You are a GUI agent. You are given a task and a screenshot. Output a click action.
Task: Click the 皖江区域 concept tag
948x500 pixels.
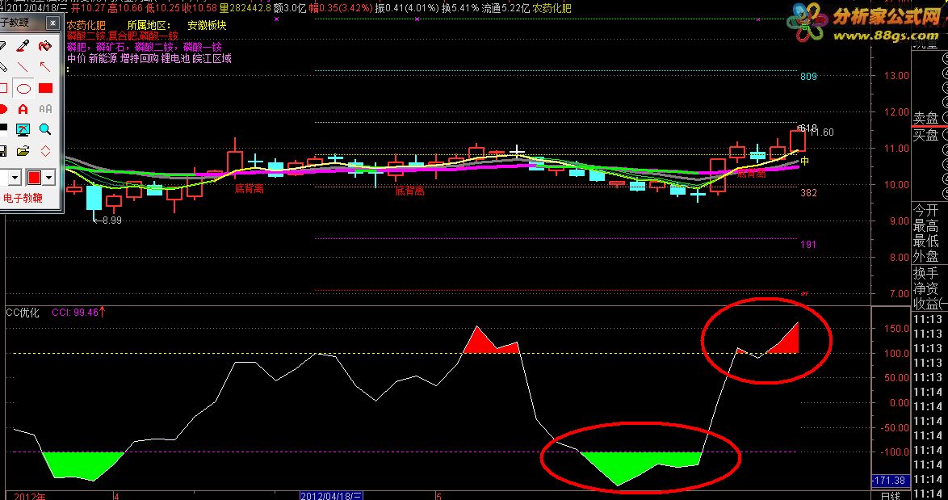[212, 59]
